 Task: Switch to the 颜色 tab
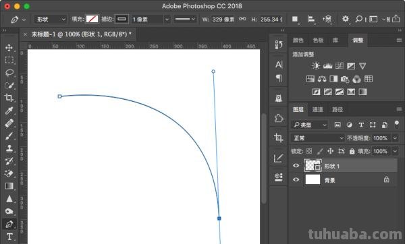pos(298,40)
